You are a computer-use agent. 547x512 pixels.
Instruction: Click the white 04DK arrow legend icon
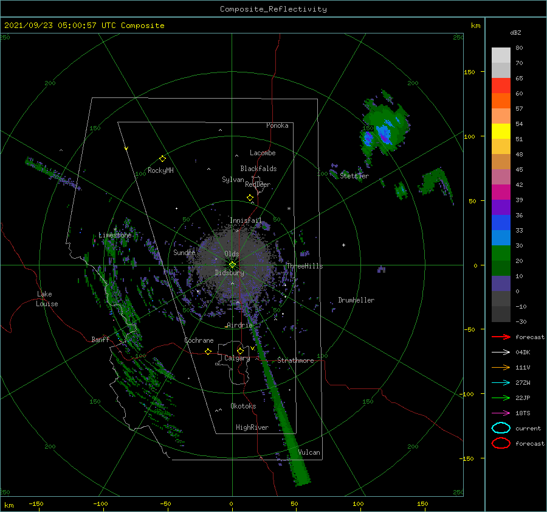(x=501, y=352)
